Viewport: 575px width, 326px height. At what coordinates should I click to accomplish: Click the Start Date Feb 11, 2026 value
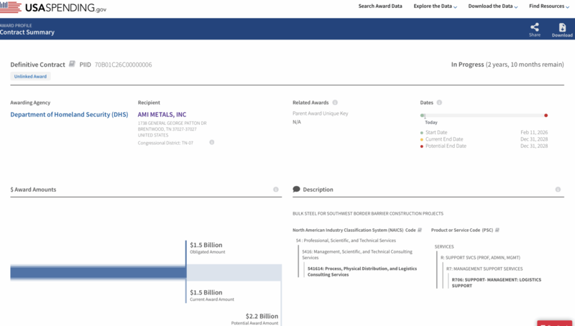click(534, 132)
